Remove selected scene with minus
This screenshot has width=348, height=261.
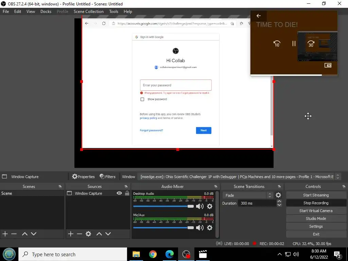(x=14, y=234)
